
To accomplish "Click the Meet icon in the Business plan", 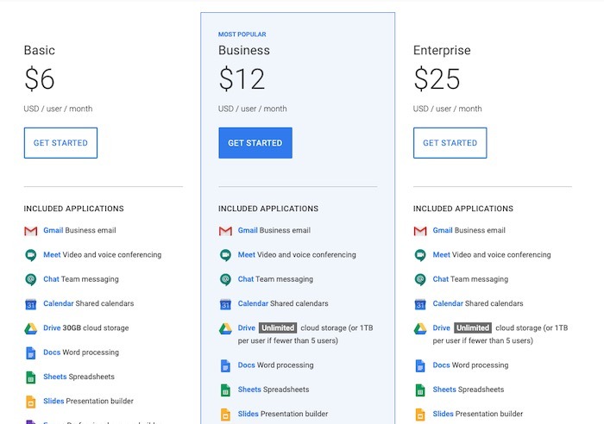I will [225, 255].
